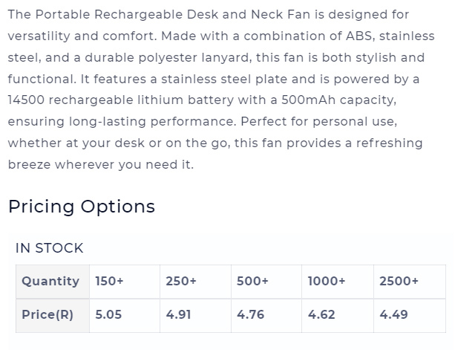455x350 pixels.
Task: Click the 4.62 price cell
Action: pyautogui.click(x=338, y=315)
